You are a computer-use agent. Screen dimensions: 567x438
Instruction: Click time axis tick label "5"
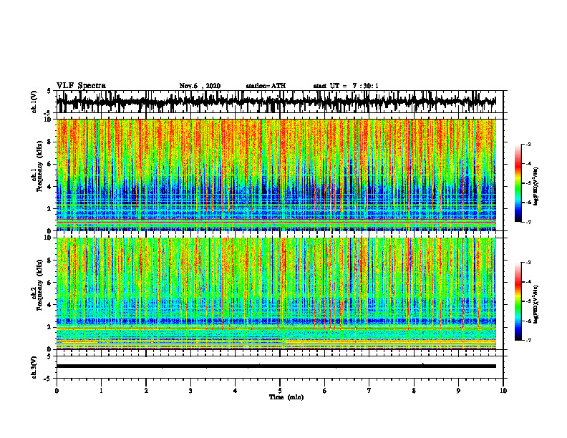(x=280, y=391)
